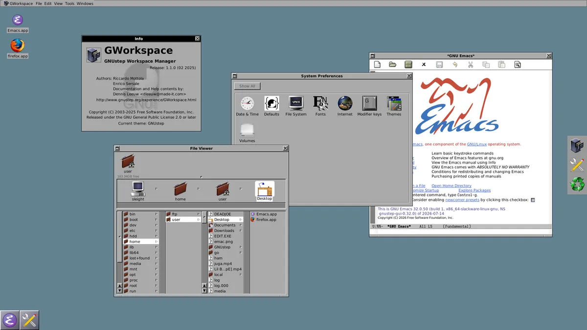
Task: Click the GWorkspace icon in the right dock
Action: click(577, 145)
